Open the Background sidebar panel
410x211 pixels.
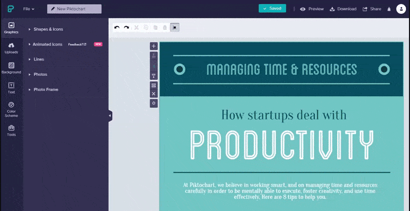pyautogui.click(x=11, y=68)
